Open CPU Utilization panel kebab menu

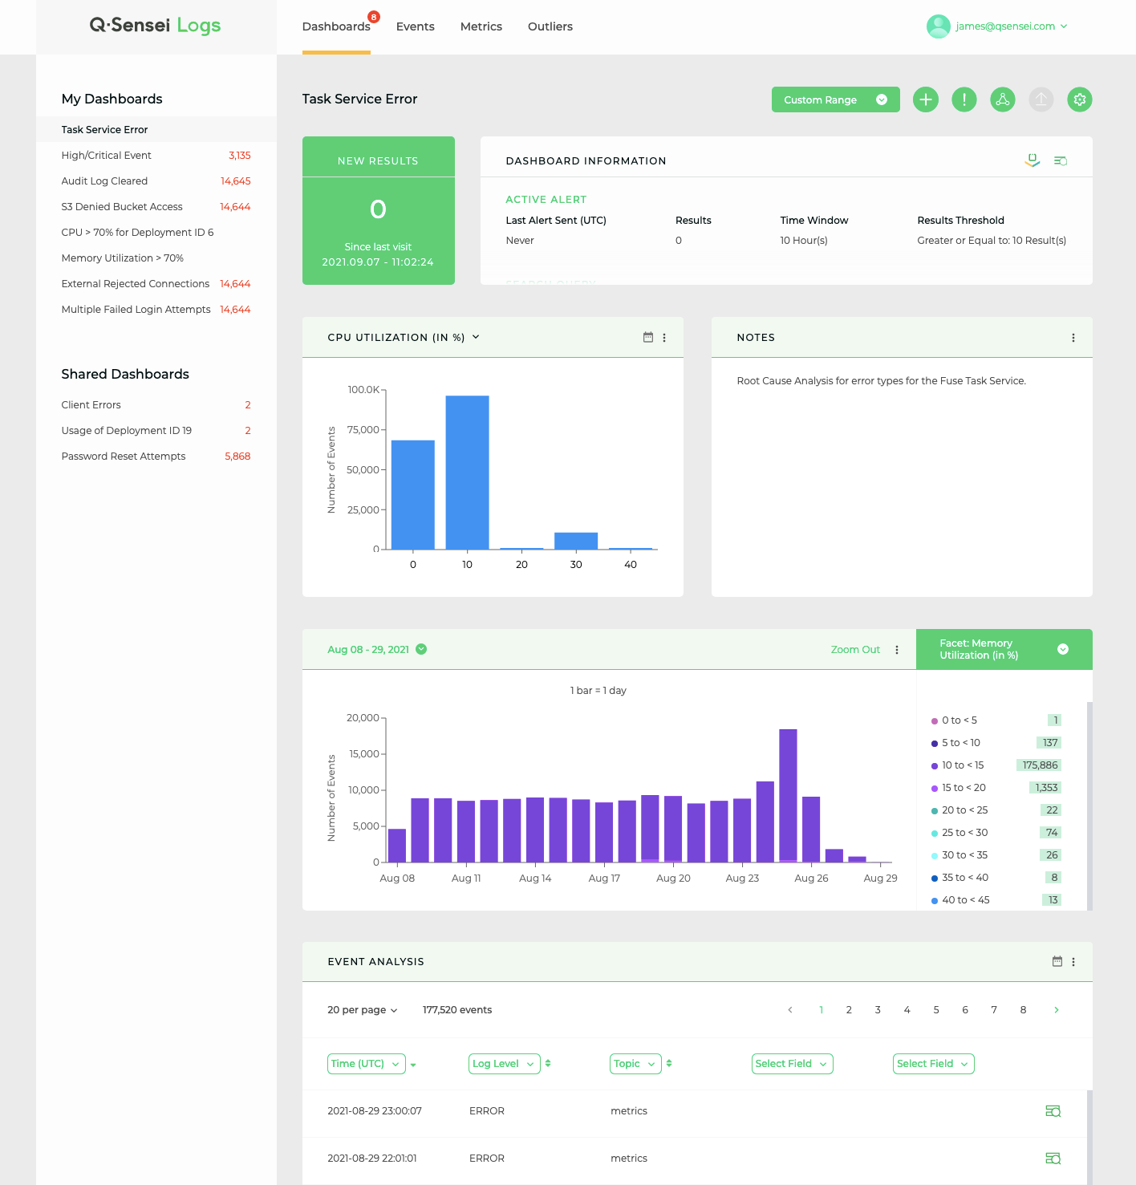664,338
